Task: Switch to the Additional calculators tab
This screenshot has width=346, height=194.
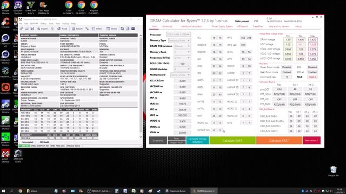Action: 191,26
